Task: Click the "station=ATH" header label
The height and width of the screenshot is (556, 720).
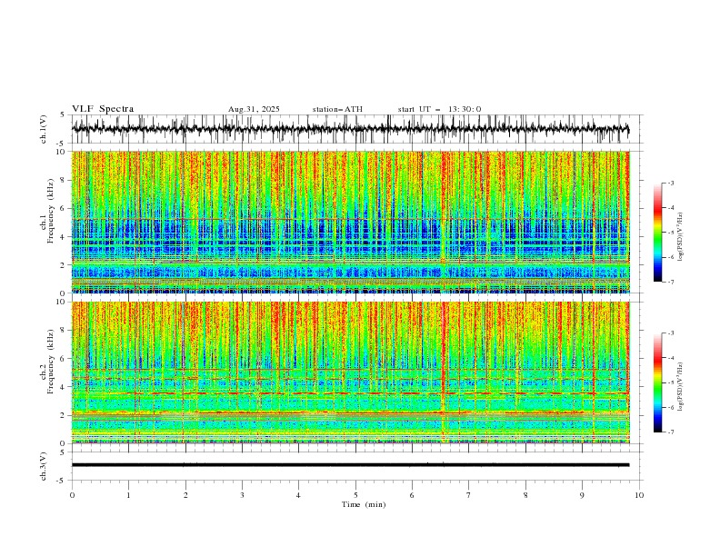Action: pyautogui.click(x=337, y=109)
